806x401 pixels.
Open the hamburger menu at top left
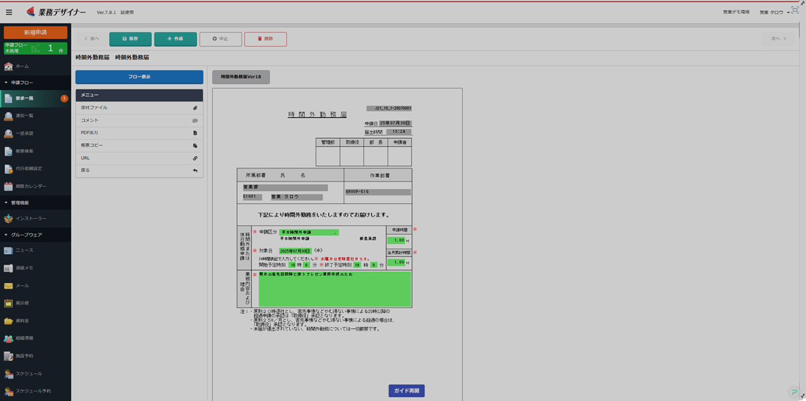coord(9,12)
